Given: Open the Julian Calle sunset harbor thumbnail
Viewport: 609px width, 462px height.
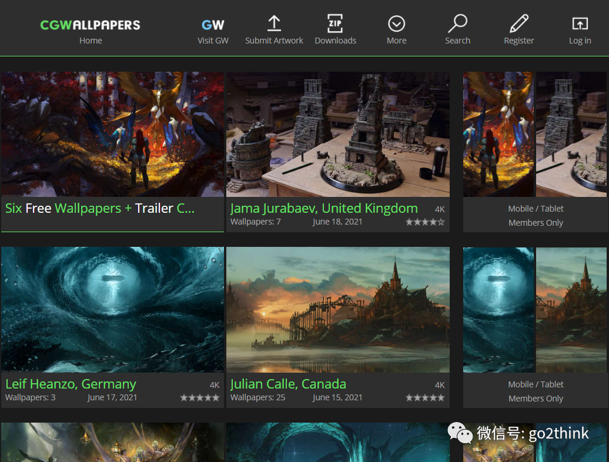Looking at the screenshot, I should coord(338,310).
